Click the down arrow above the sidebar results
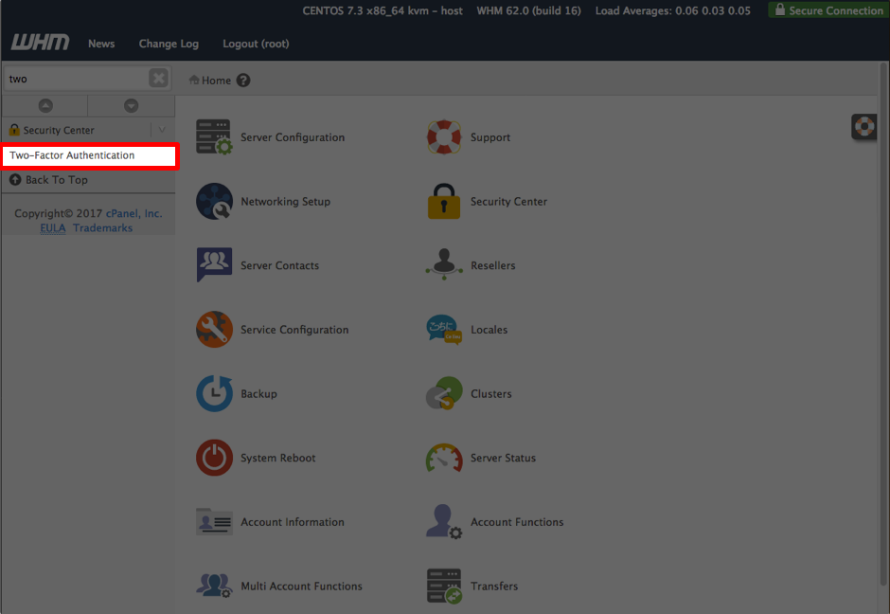890x614 pixels. 132,105
